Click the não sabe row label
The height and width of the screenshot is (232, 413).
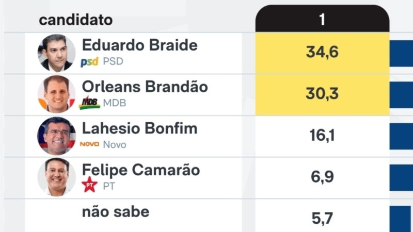point(116,211)
